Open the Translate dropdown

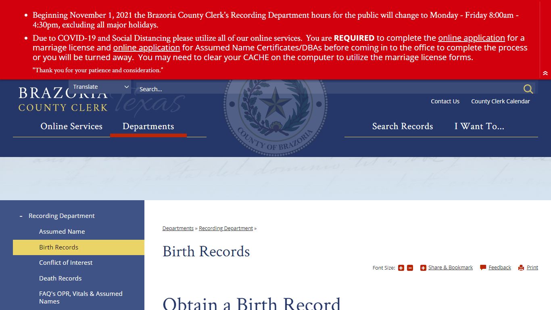pyautogui.click(x=100, y=87)
